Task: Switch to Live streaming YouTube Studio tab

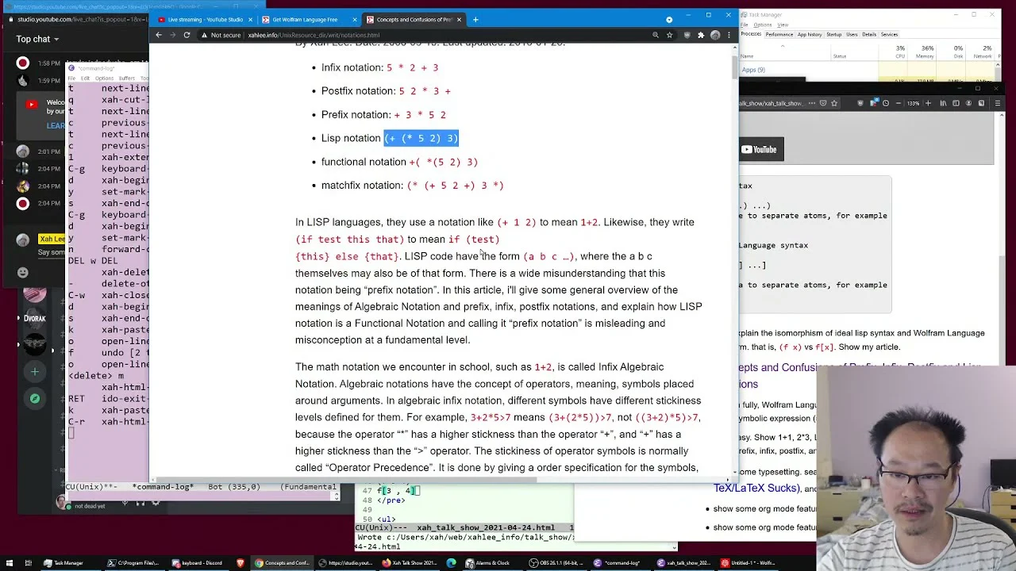Action: [x=205, y=20]
